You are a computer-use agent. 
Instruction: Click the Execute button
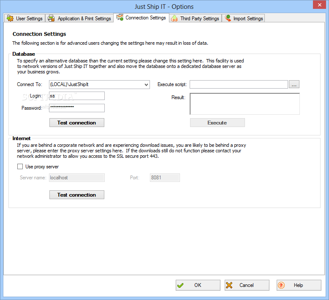coord(218,123)
